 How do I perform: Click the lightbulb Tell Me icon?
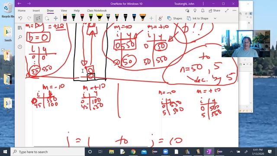point(195,10)
